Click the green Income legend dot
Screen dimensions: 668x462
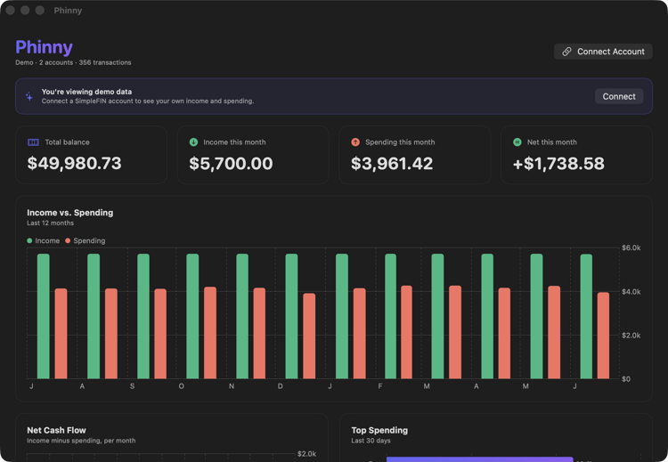(29, 240)
